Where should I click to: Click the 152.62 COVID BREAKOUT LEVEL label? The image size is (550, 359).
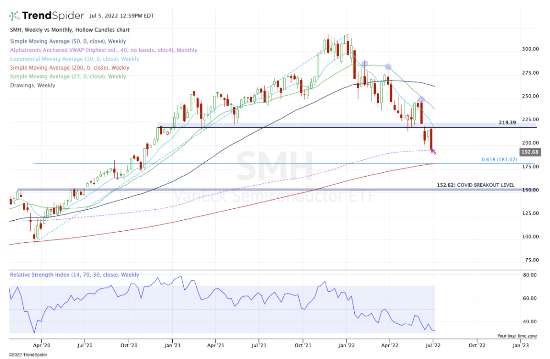click(475, 185)
